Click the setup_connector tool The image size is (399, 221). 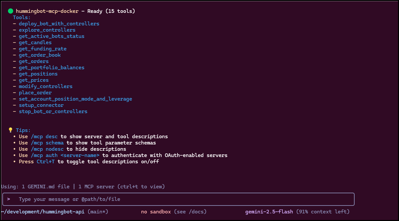(41, 105)
